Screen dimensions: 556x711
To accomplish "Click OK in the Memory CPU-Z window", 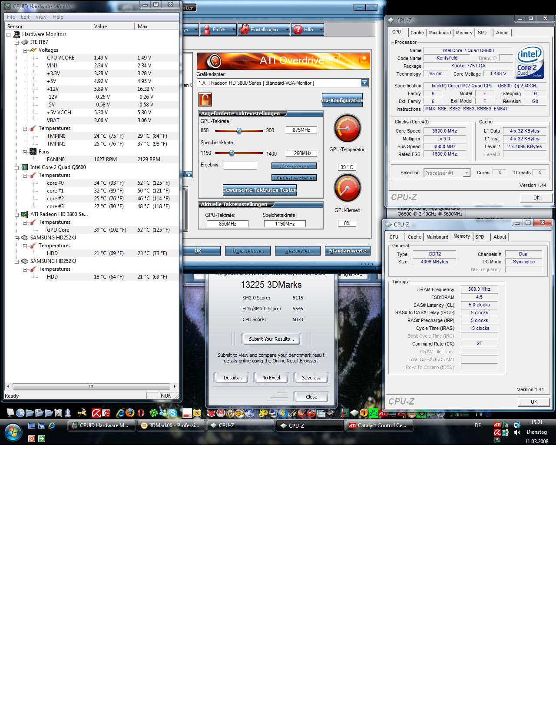I will 534,402.
